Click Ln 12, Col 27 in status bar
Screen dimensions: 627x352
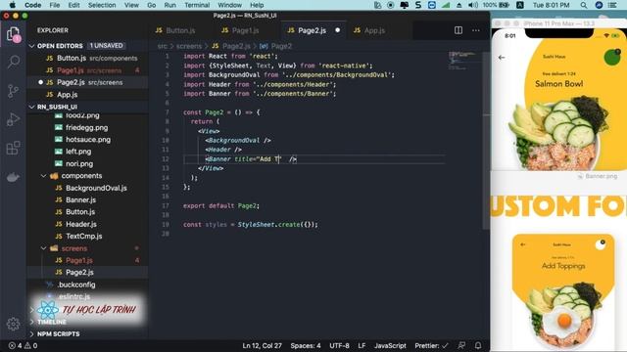point(262,345)
